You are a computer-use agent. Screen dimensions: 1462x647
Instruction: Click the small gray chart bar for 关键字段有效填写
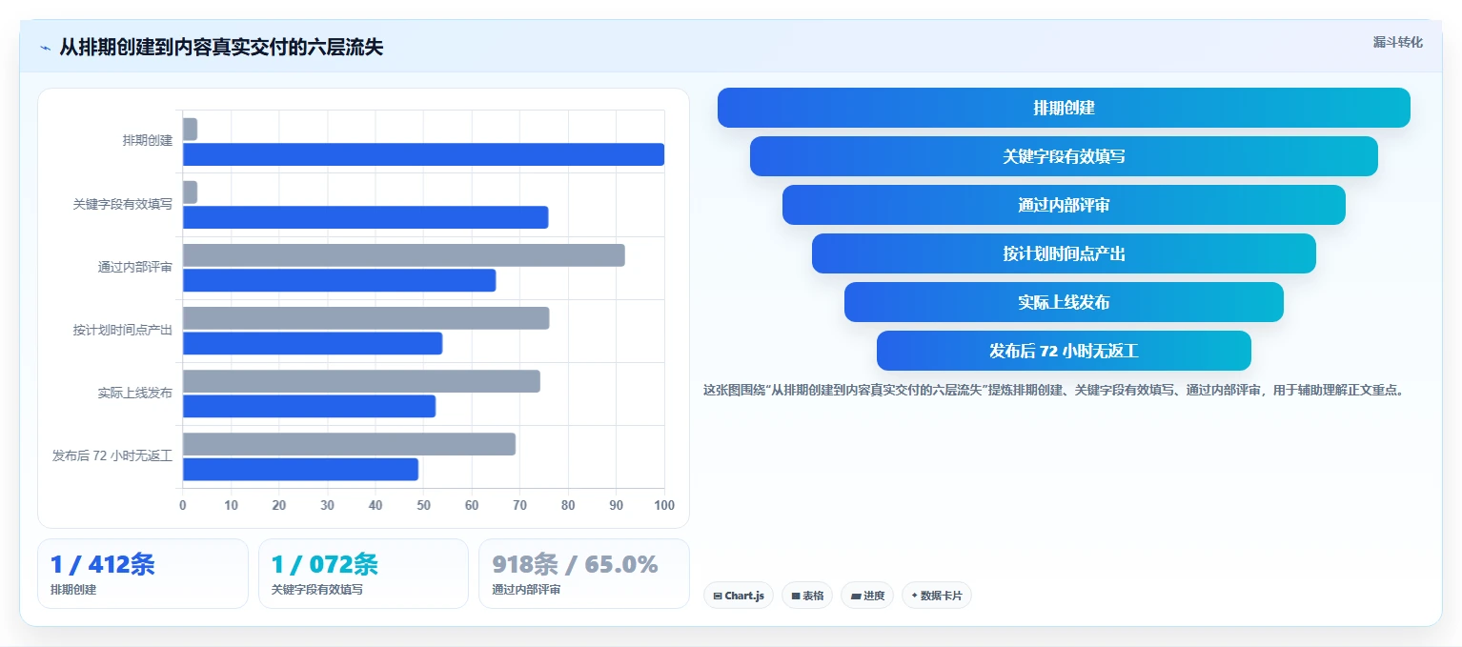[x=190, y=192]
